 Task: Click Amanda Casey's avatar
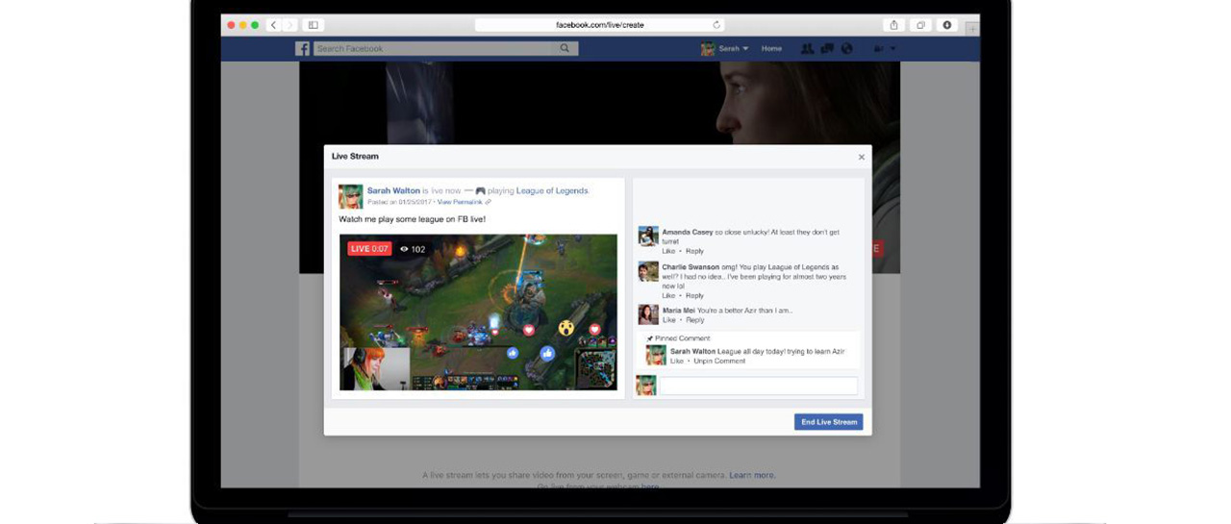coord(648,236)
